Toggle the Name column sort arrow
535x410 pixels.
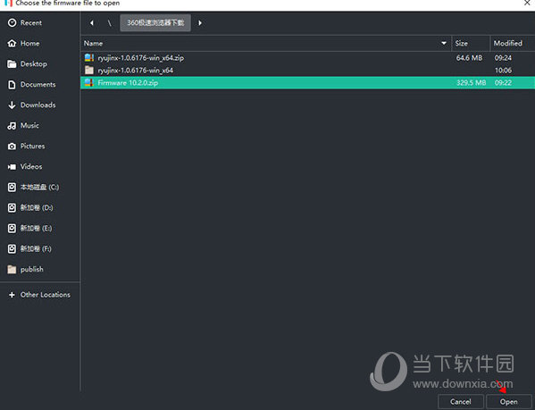pyautogui.click(x=444, y=43)
